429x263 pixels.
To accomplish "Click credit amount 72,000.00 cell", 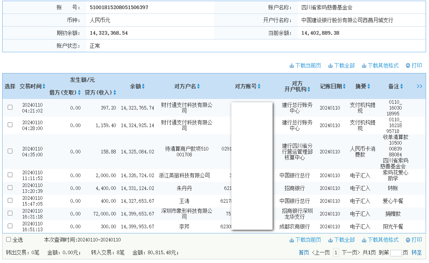I will coord(105,214).
